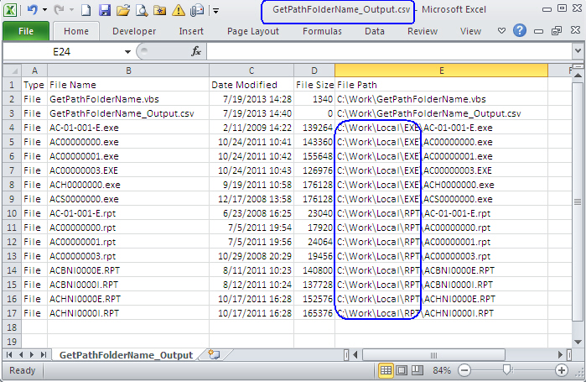This screenshot has height=382, width=586.
Task: Open the Name Box dropdown arrow
Action: pos(127,51)
